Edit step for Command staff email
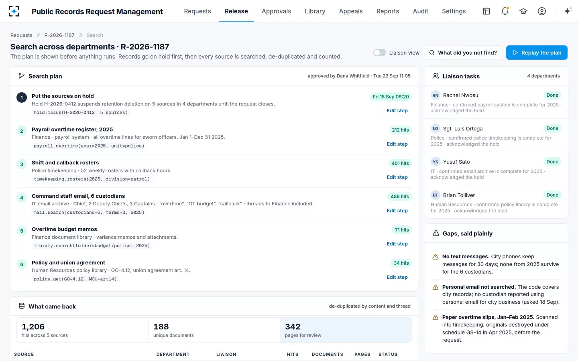This screenshot has height=361, width=578. click(x=397, y=211)
